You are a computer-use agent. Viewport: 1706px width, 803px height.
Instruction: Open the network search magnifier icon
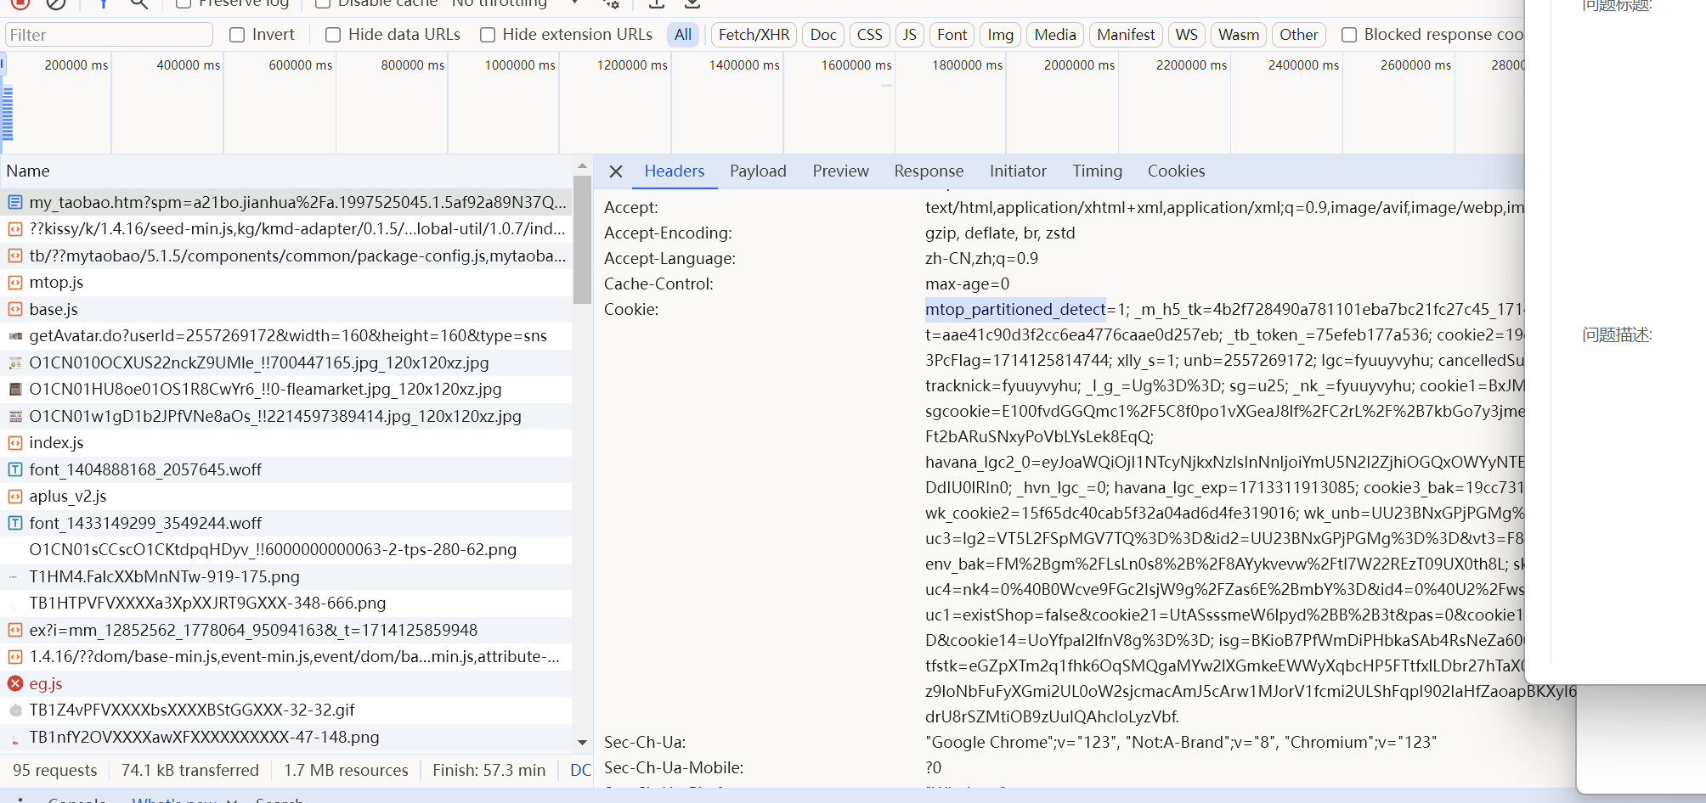click(139, 3)
